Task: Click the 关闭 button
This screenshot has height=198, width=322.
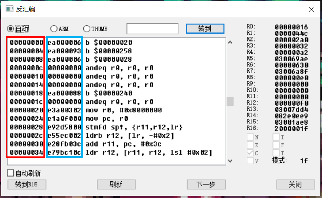Action: point(296,185)
